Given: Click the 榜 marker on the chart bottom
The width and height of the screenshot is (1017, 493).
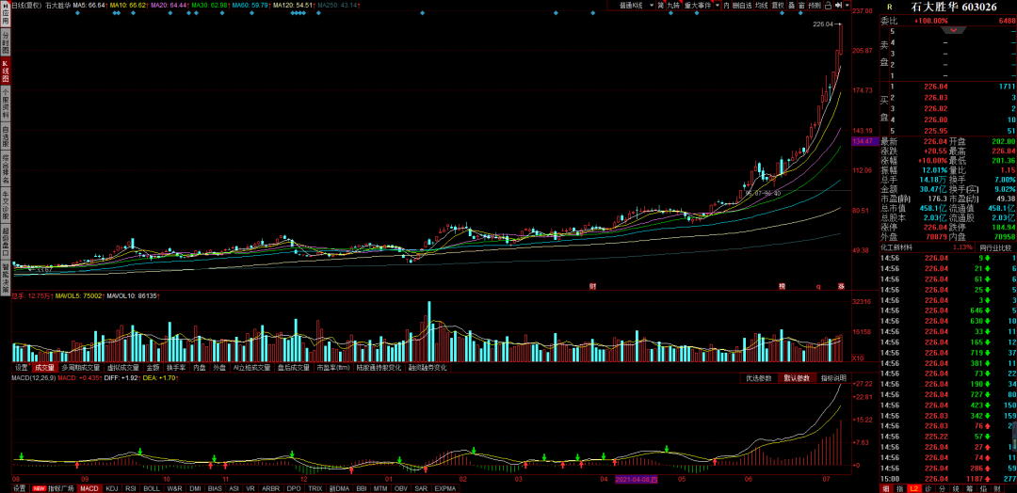Looking at the screenshot, I should point(783,286).
